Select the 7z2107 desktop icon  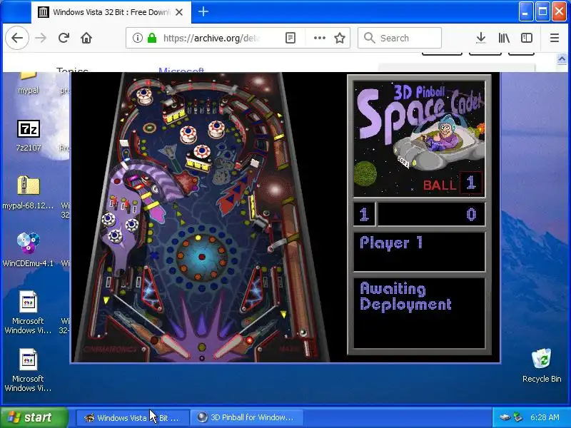click(x=29, y=136)
